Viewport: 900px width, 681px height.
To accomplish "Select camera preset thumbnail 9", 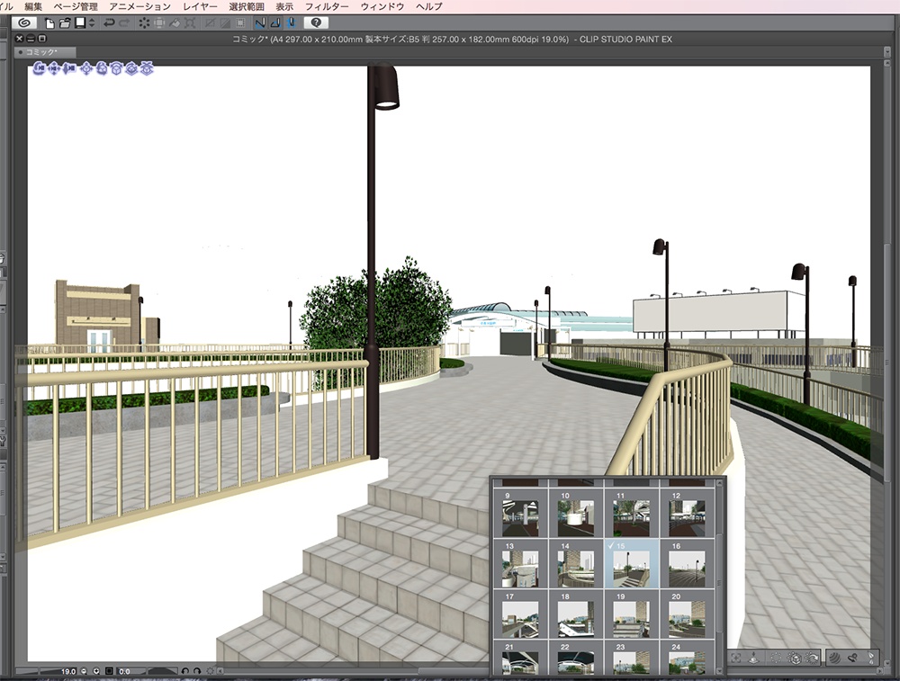I will click(x=520, y=513).
